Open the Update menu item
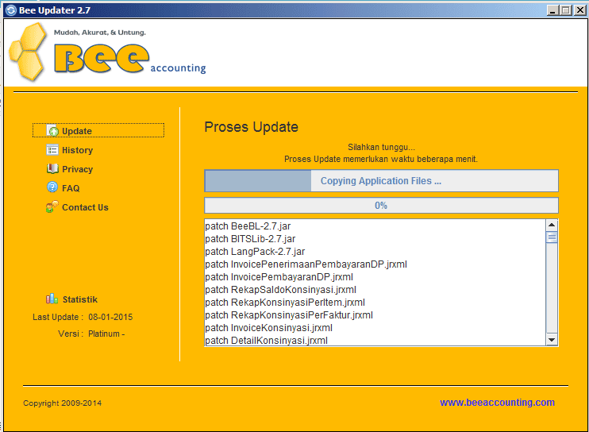Image resolution: width=589 pixels, height=432 pixels. click(98, 130)
